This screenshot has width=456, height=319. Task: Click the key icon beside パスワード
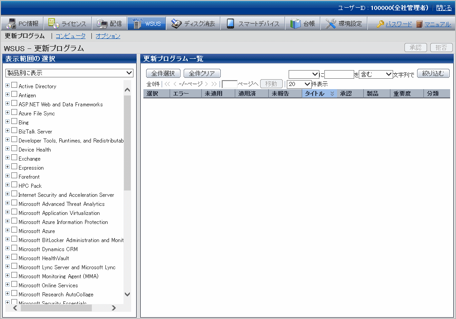pos(380,24)
